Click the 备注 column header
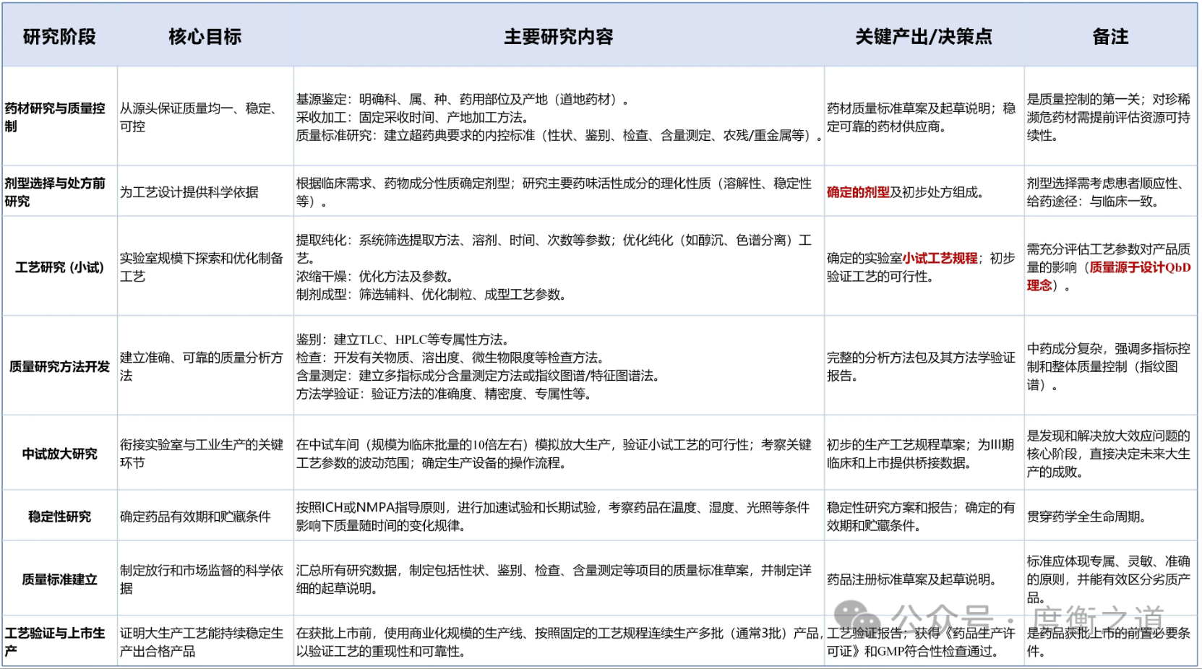Image resolution: width=1202 pixels, height=669 pixels. coord(1110,37)
